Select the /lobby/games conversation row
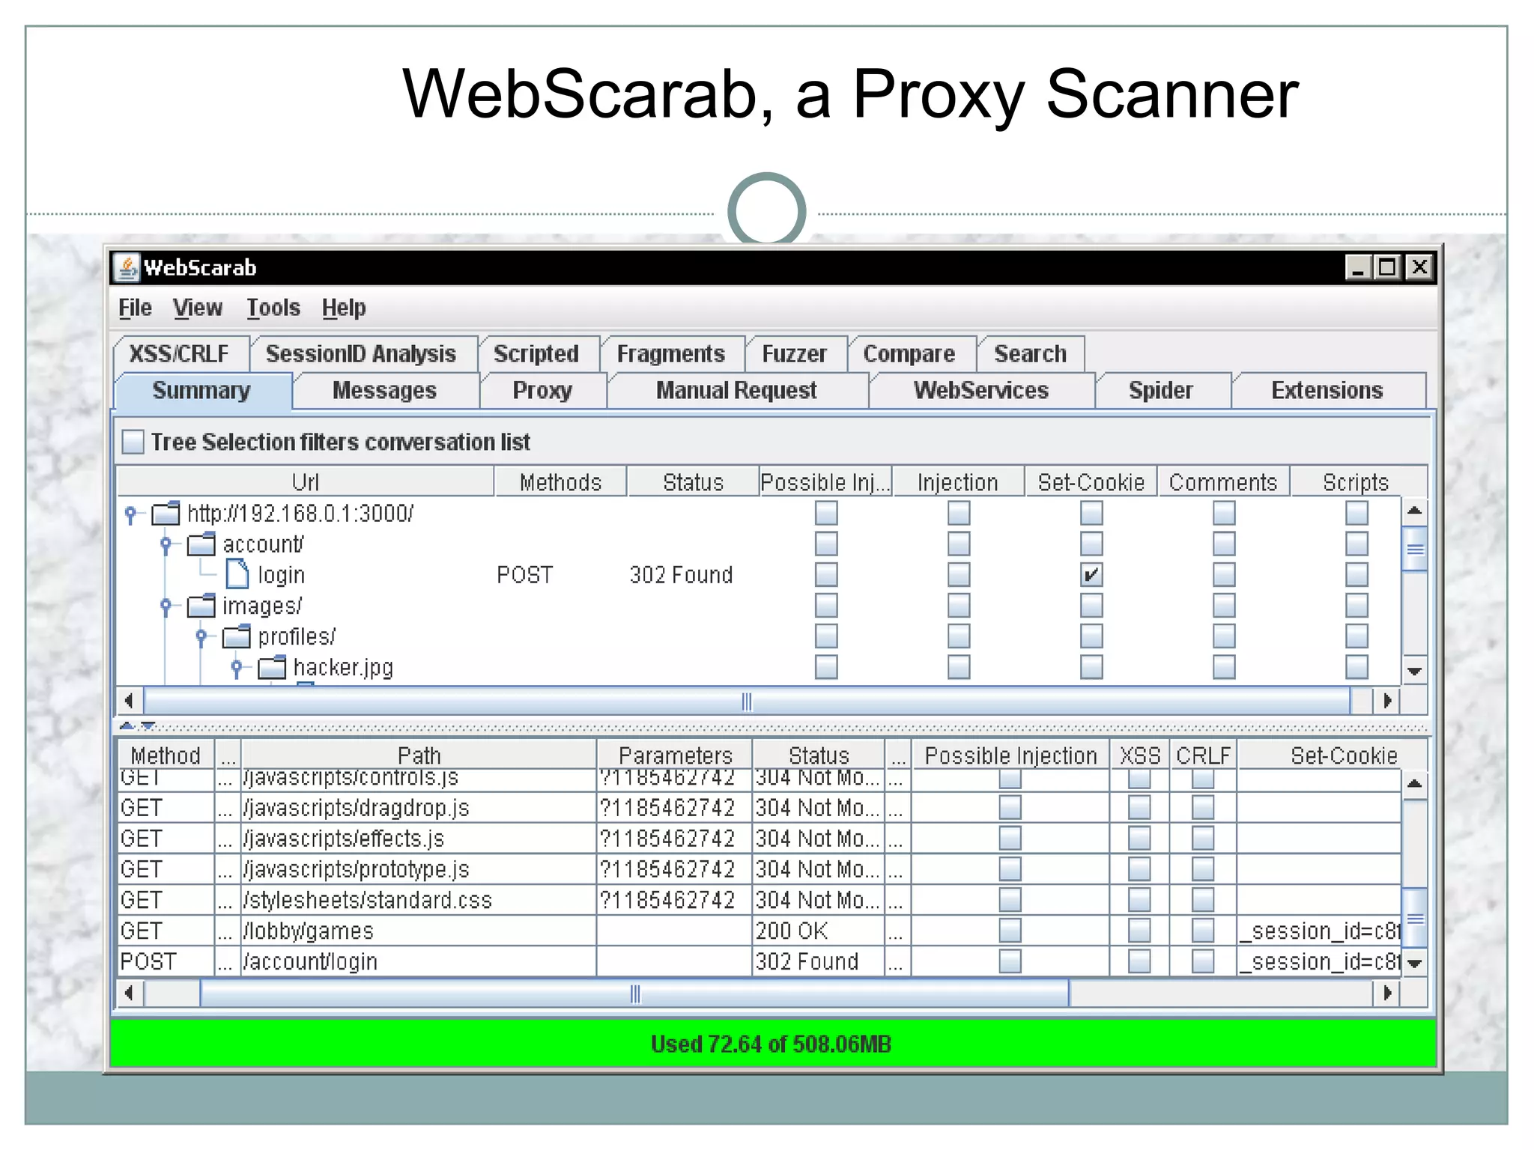The width and height of the screenshot is (1534, 1150). (x=760, y=931)
